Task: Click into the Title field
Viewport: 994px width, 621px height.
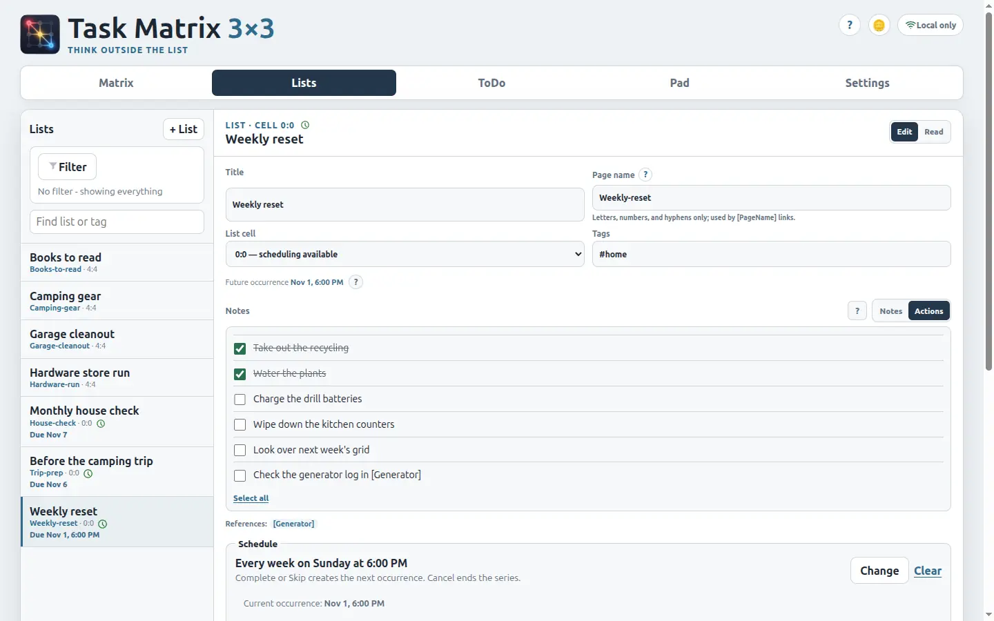Action: click(405, 205)
